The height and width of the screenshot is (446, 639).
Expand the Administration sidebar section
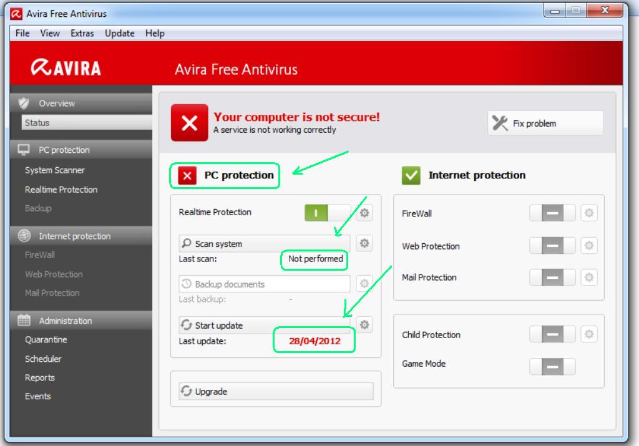pos(81,321)
